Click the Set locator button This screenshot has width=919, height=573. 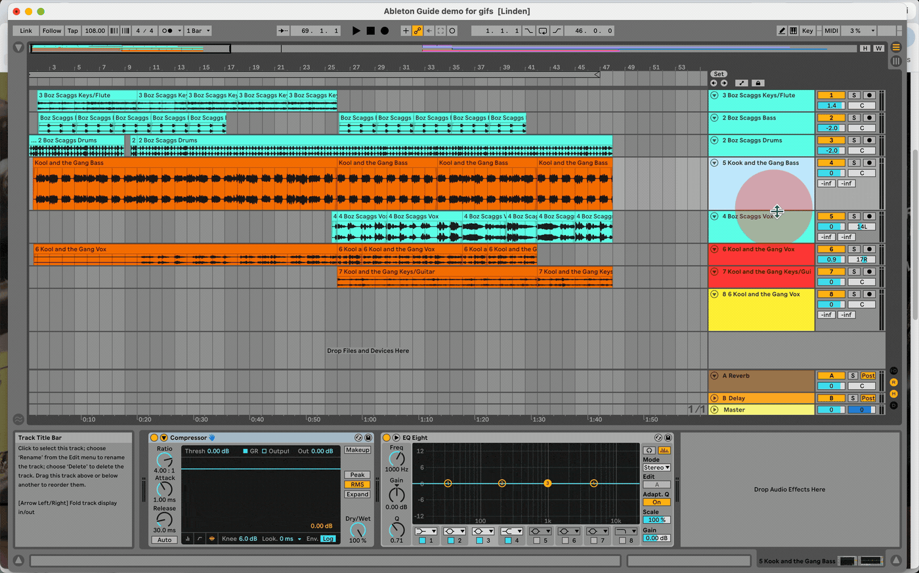click(x=719, y=74)
